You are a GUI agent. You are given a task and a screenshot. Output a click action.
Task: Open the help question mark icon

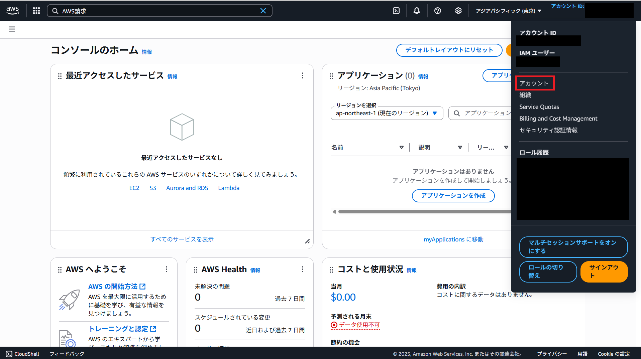pyautogui.click(x=437, y=11)
